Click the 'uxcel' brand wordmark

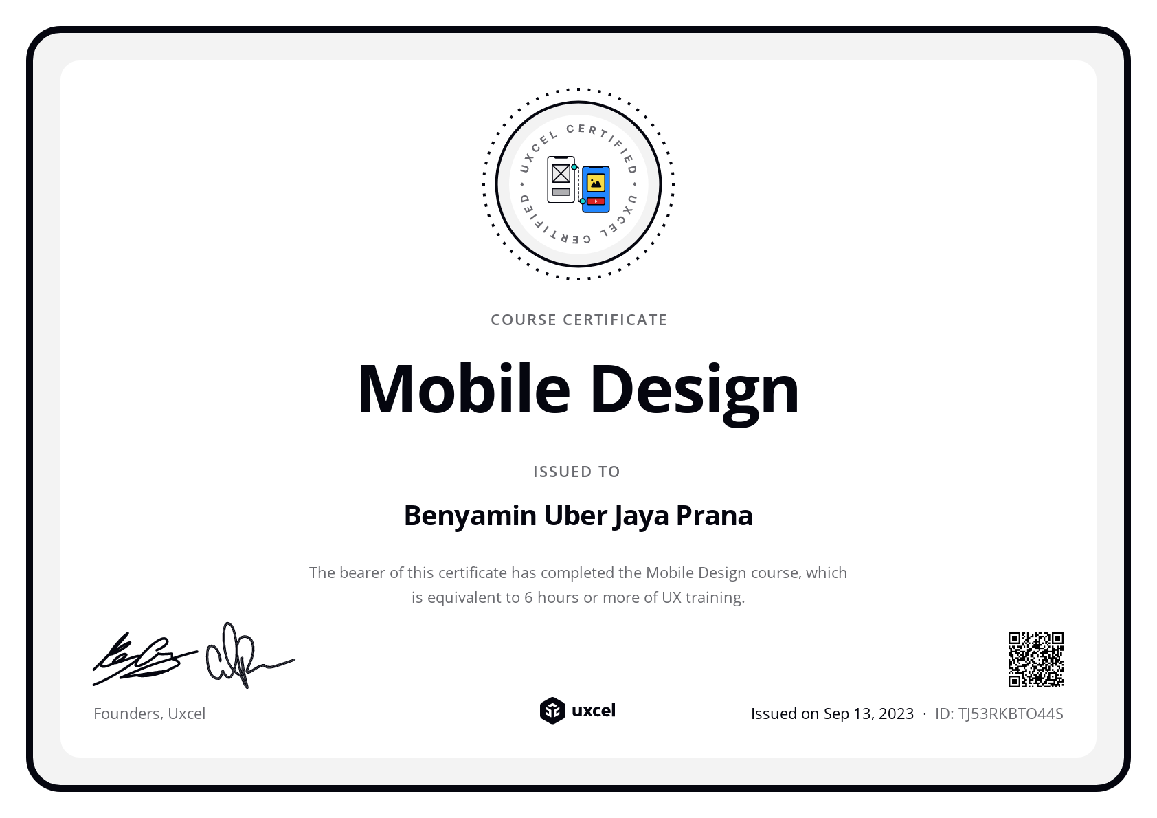click(594, 711)
